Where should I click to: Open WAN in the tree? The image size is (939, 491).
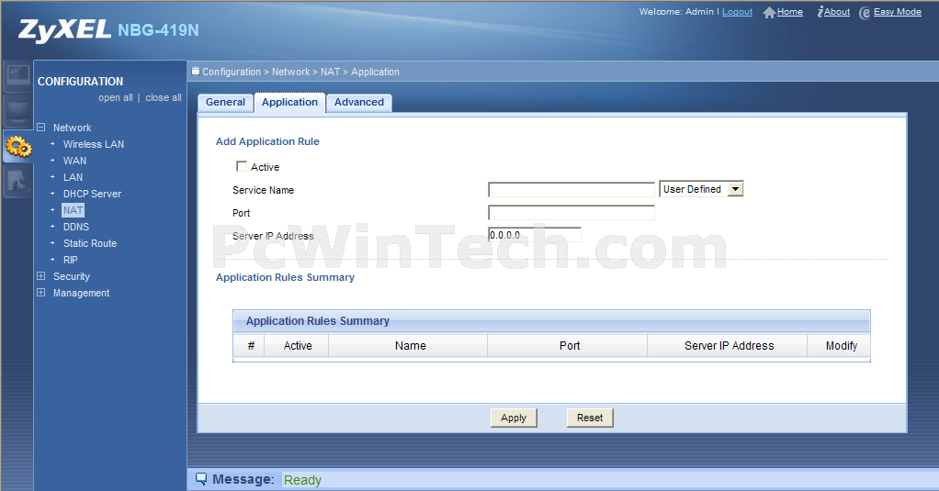pyautogui.click(x=74, y=161)
